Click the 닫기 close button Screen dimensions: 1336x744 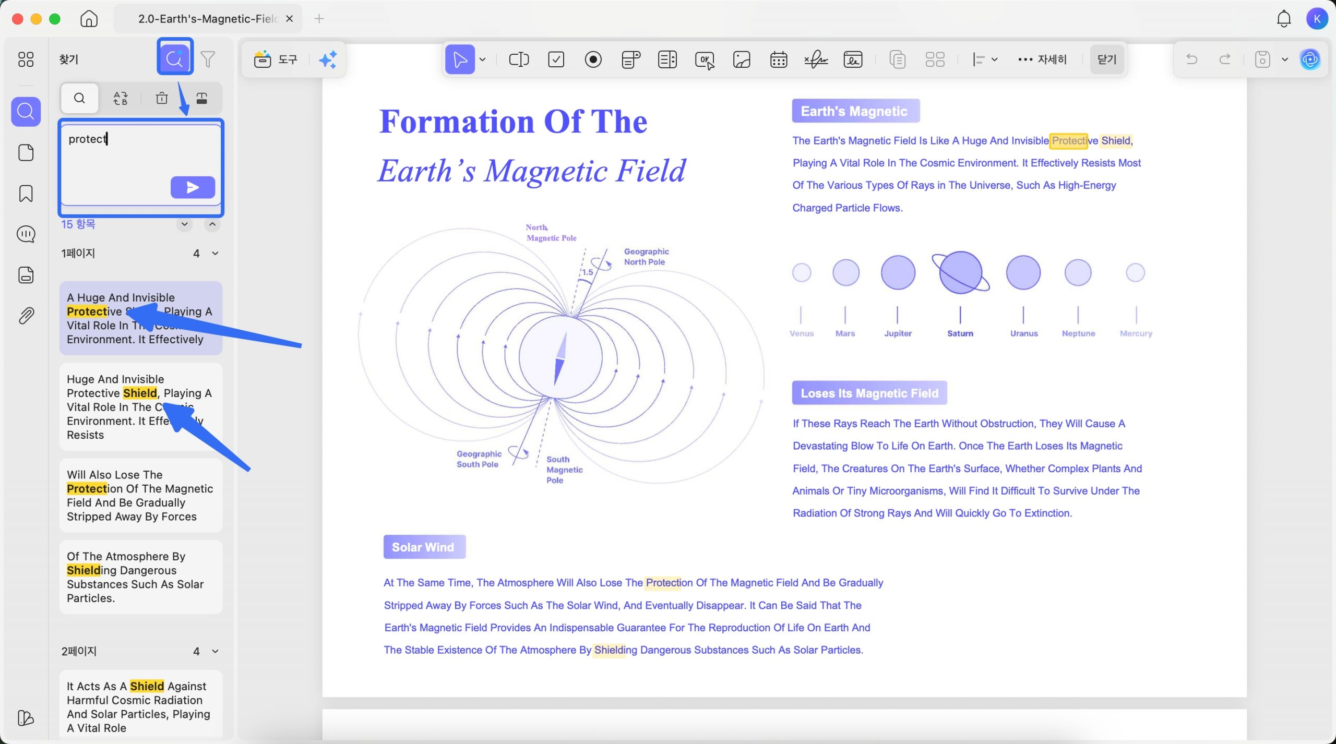click(1106, 59)
